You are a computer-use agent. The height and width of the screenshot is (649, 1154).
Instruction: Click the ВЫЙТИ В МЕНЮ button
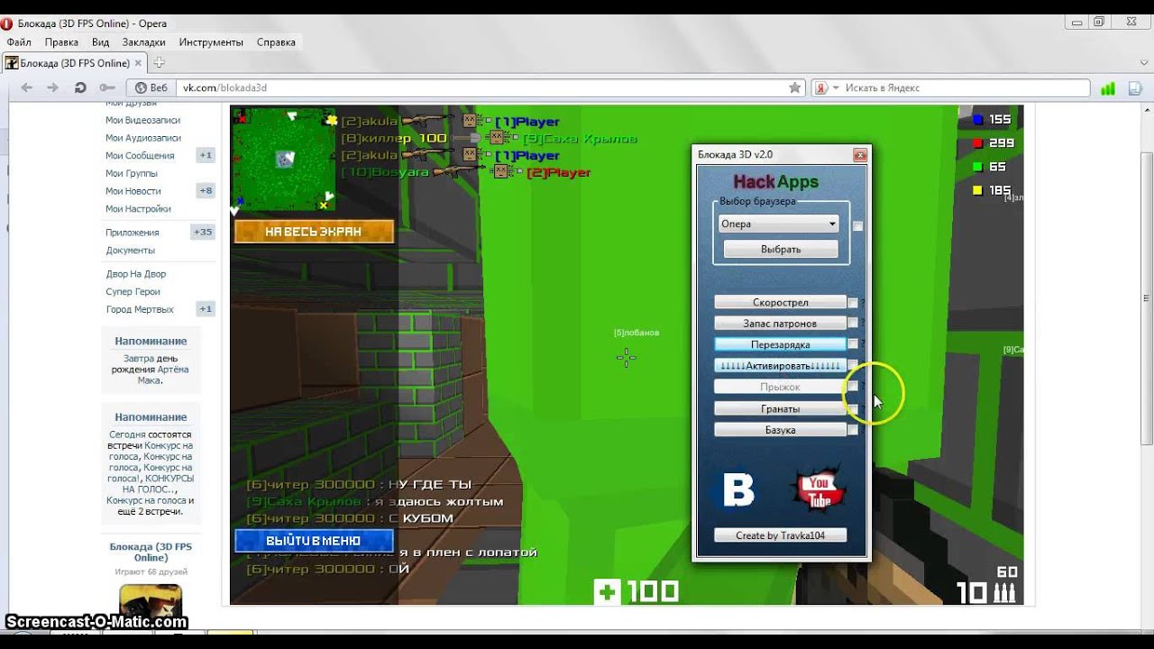coord(314,541)
